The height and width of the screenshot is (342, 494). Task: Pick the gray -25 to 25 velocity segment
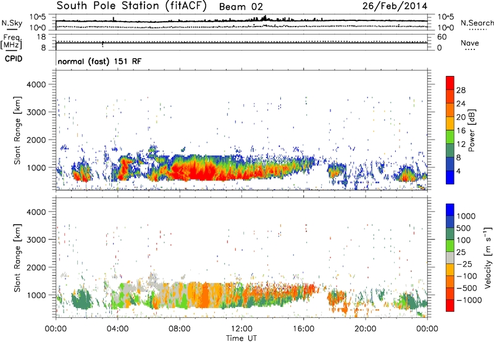tap(450, 258)
